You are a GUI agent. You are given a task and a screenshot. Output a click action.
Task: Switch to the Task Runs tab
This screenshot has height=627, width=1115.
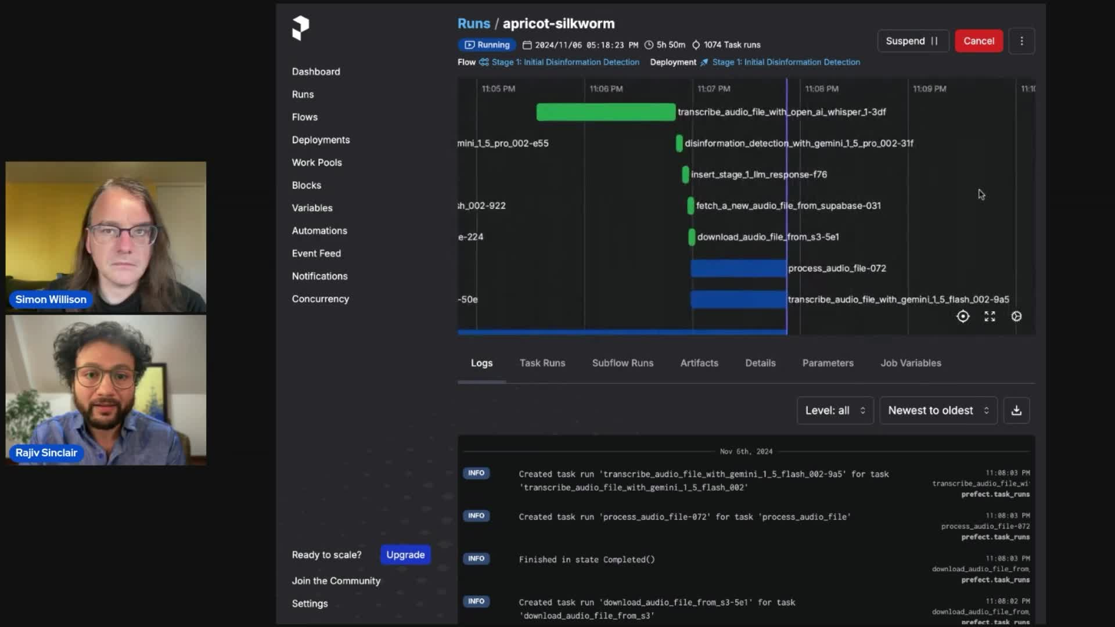tap(542, 363)
